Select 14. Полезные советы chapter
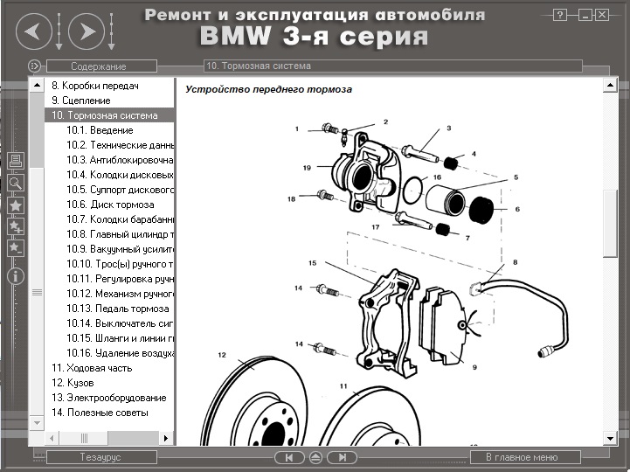Screen dimensions: 630x472 (100, 413)
